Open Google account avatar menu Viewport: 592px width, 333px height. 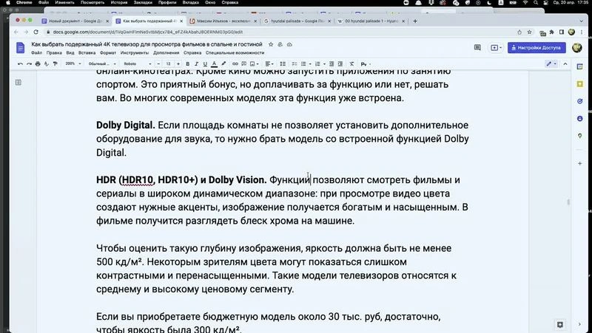point(577,48)
